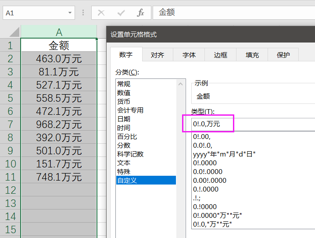Choose format type 0.!.0000
Viewport: 315px width, 238px height.
tap(205, 189)
